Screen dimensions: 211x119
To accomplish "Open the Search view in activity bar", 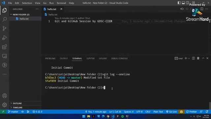I will (4, 19).
